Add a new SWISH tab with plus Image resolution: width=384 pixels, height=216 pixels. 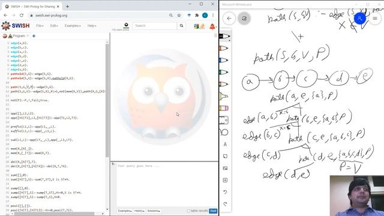[x=34, y=36]
